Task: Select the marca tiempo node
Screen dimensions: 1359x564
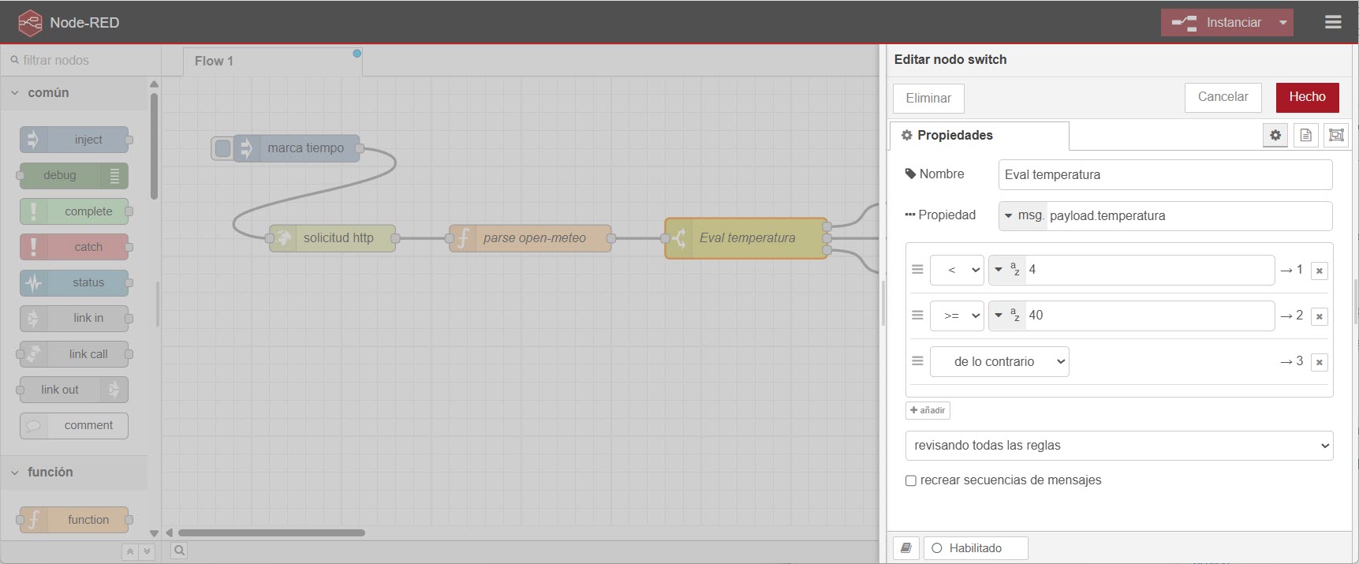Action: click(297, 148)
